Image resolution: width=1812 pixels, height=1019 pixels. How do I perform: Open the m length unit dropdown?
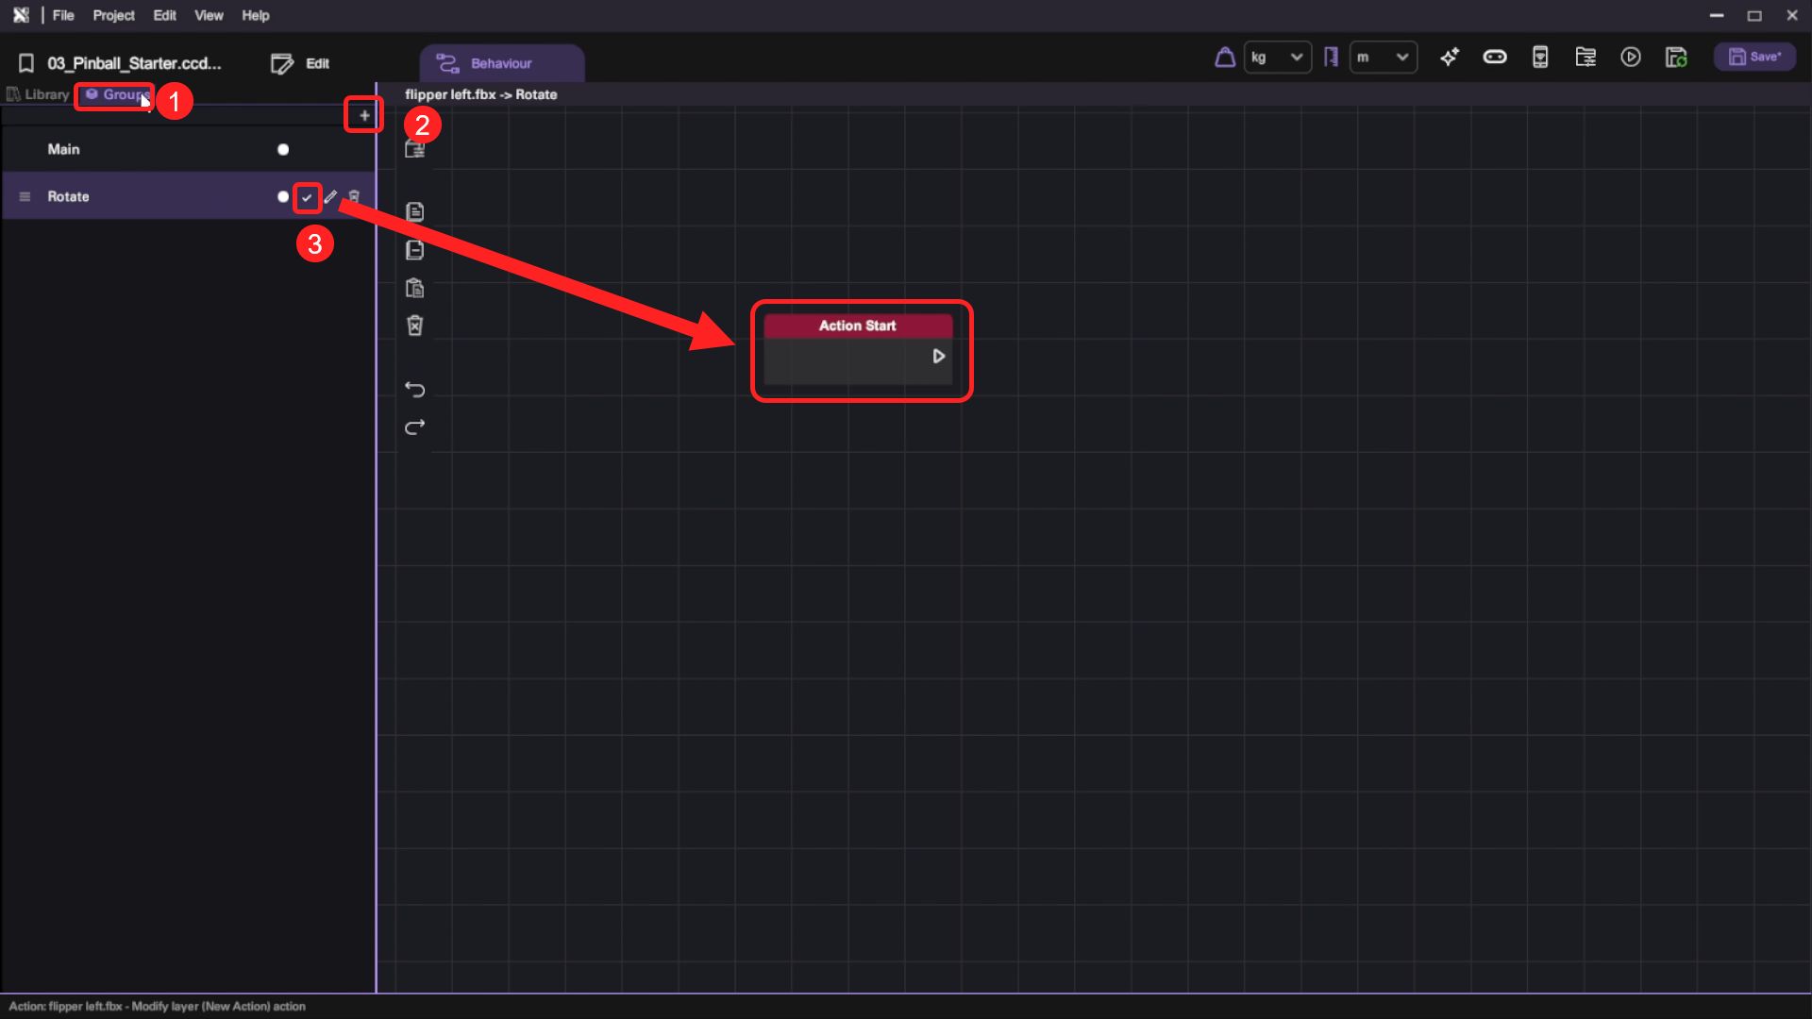(1383, 58)
